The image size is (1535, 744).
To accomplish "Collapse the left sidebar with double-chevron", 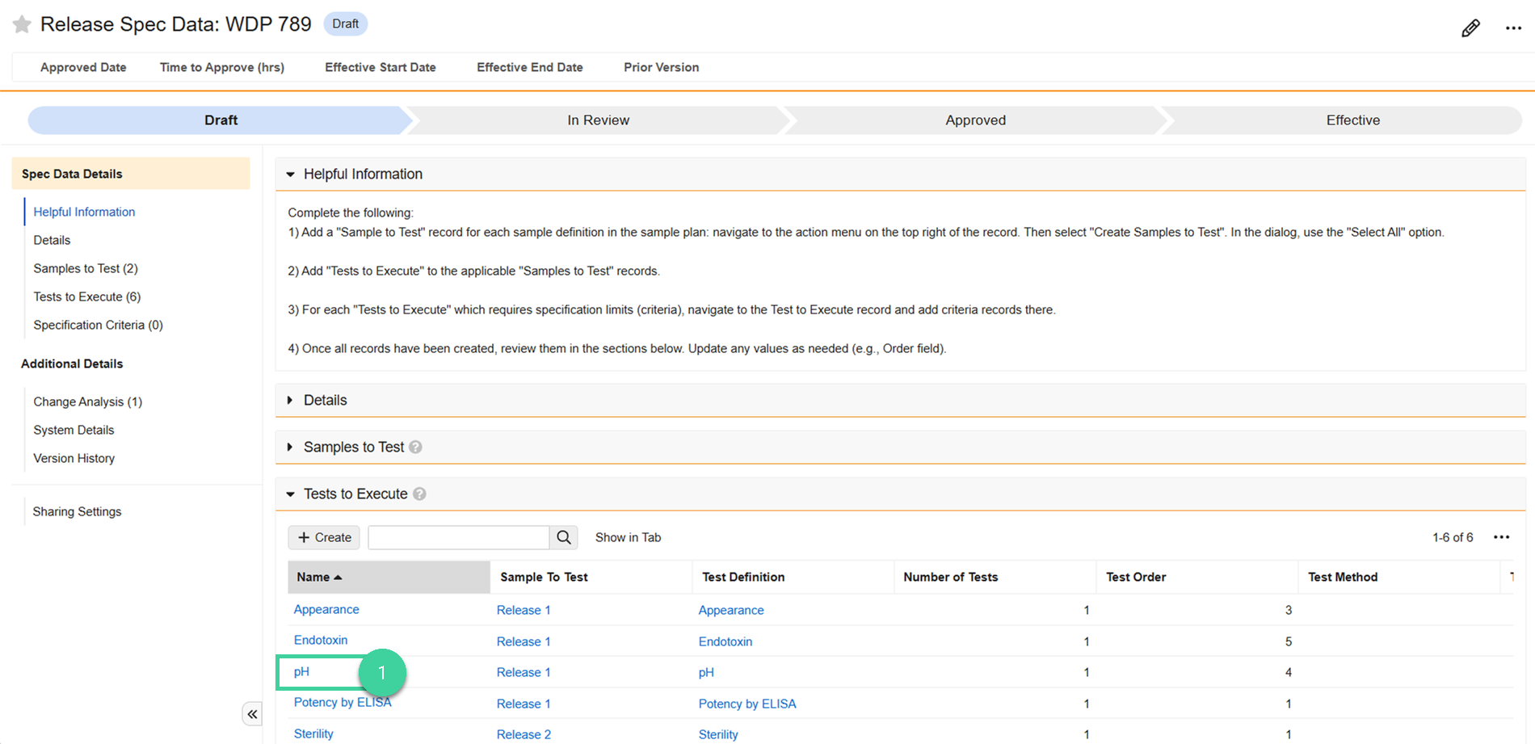I will coord(252,714).
